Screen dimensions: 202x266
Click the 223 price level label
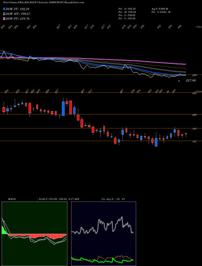click(194, 93)
